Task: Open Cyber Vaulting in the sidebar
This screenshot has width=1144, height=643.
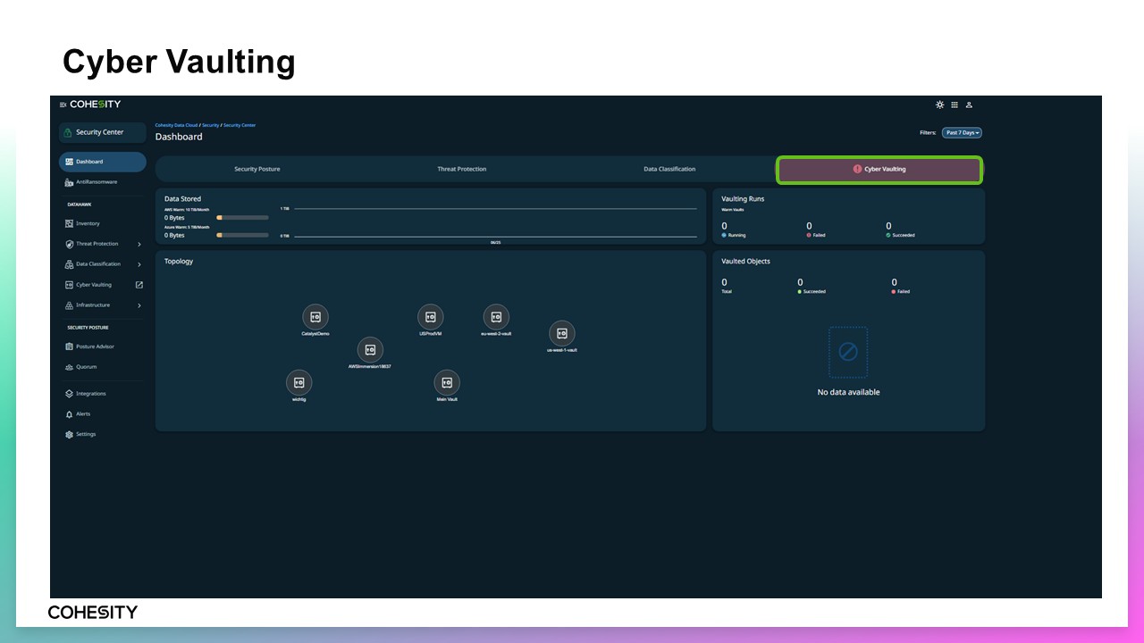Action: [94, 285]
